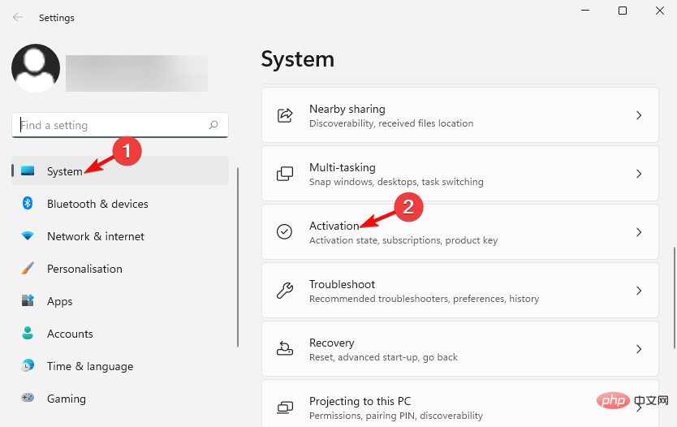Open the Troubleshoot settings label

click(342, 284)
